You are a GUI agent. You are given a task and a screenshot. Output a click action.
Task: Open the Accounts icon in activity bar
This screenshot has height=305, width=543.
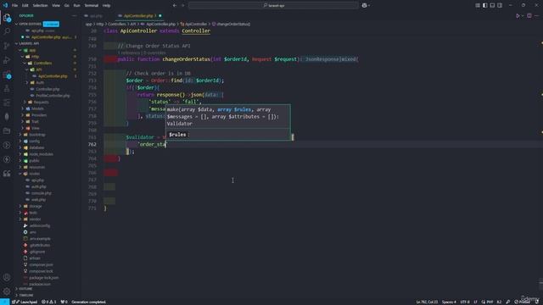coord(7,277)
